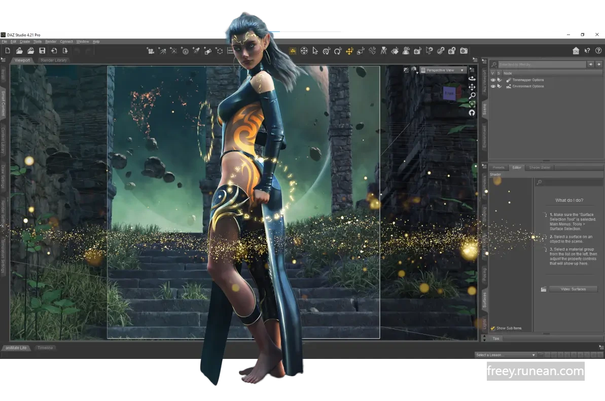Uncheck the Show Sub Items checkbox

492,328
